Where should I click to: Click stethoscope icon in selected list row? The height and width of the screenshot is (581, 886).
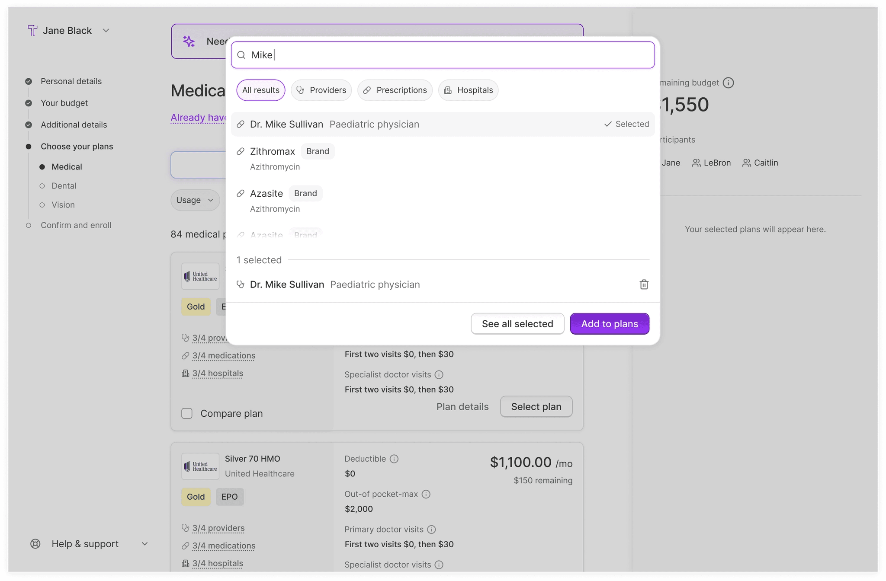(x=241, y=284)
